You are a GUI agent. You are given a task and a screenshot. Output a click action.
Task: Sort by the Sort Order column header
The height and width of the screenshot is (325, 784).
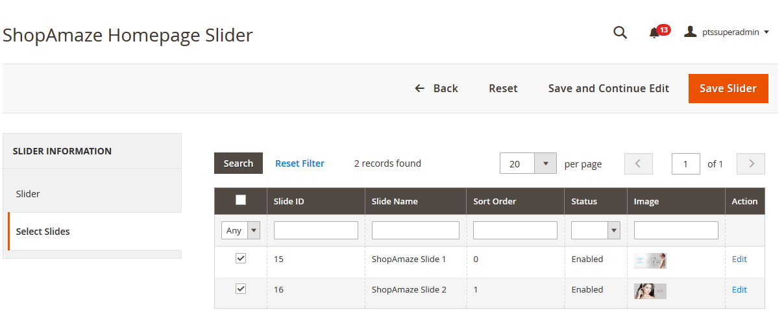click(515, 201)
